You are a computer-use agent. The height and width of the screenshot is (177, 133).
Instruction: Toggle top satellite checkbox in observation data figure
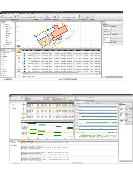click(x=76, y=107)
